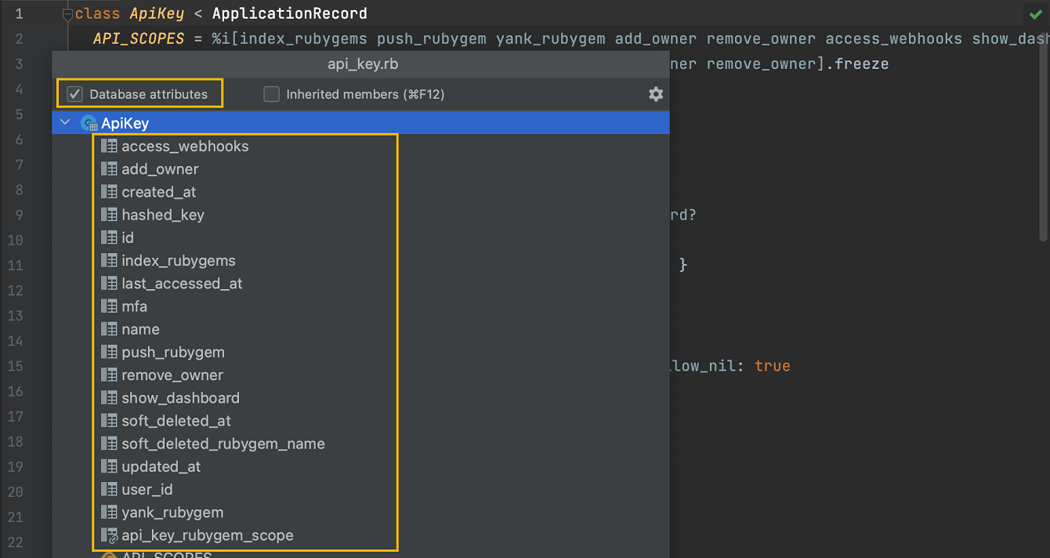Image resolution: width=1050 pixels, height=558 pixels.
Task: Click the last_accessed_at column icon
Action: [109, 283]
